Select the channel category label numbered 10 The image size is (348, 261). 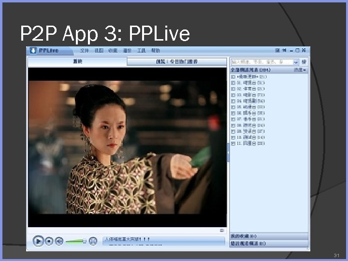pos(251,137)
